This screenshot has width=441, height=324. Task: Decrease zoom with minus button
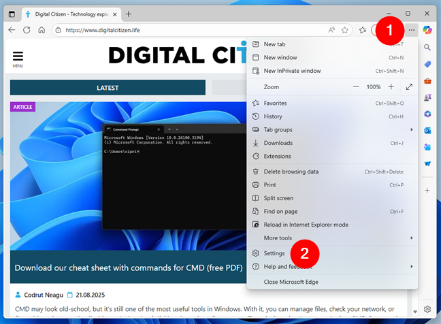point(356,87)
